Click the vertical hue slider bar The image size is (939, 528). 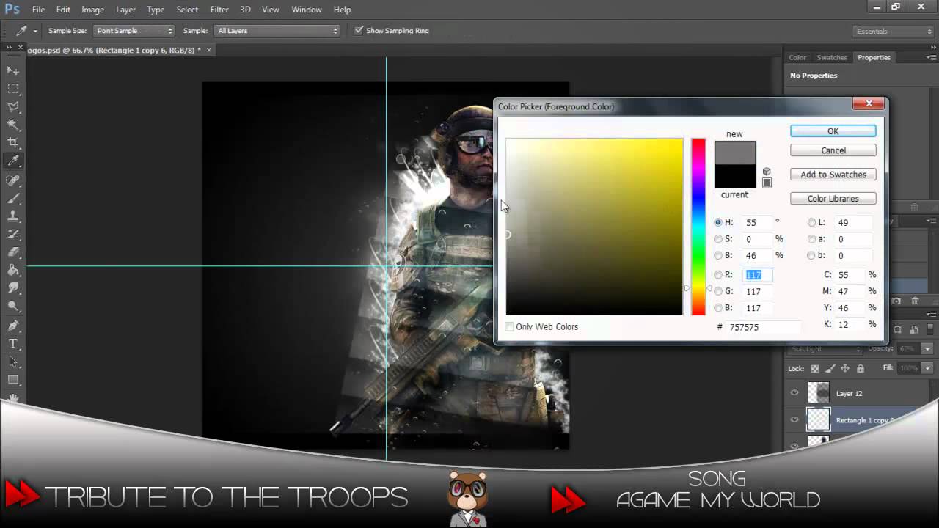point(698,227)
